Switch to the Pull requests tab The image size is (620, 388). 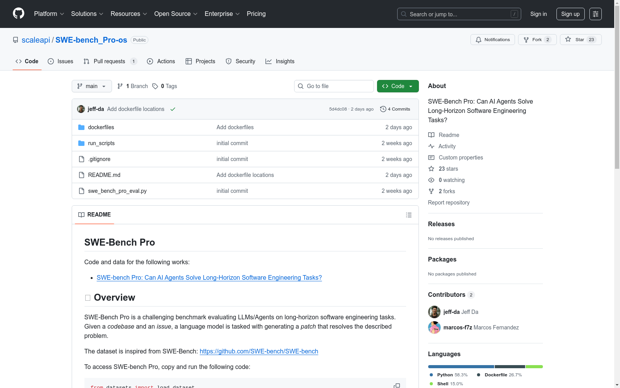(x=110, y=61)
